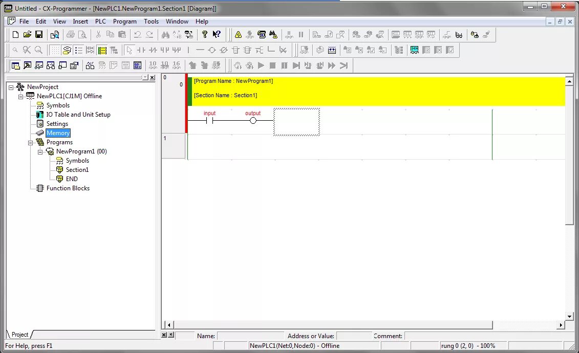Click the Zoom In magnifier icon
579x353 pixels.
[38, 50]
